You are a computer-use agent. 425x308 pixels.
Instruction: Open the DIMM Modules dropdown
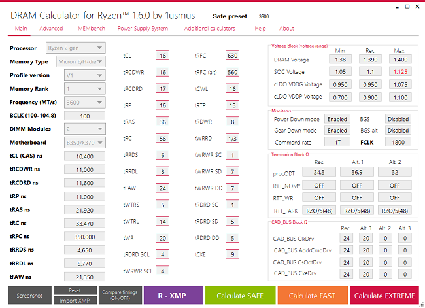(75, 129)
